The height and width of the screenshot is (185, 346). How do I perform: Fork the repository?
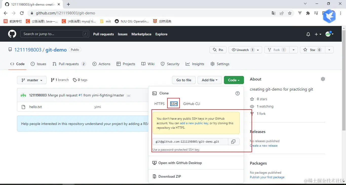[277, 50]
